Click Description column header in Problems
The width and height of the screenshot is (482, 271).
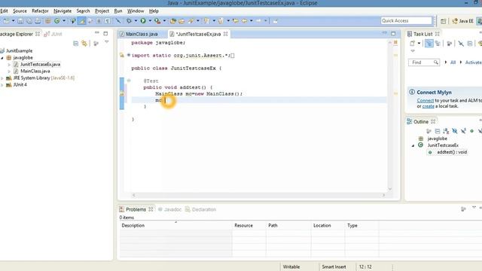coord(133,225)
